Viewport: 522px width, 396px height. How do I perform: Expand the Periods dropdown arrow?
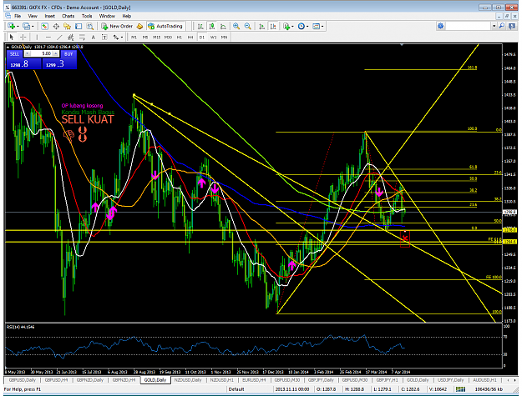[307, 26]
